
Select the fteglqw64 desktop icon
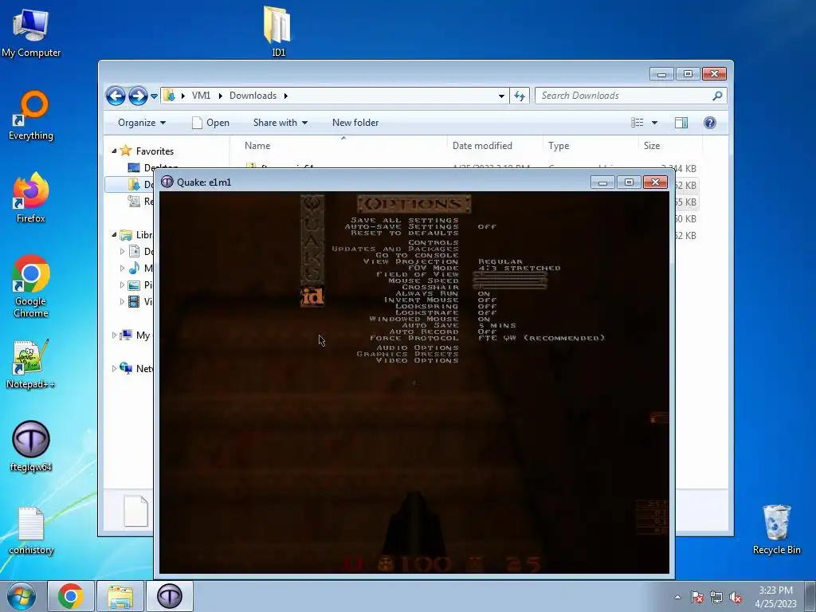[31, 446]
